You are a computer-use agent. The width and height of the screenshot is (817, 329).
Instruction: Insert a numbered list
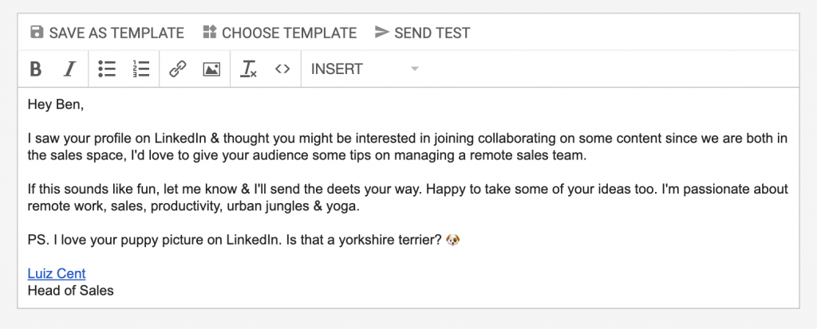pos(140,69)
